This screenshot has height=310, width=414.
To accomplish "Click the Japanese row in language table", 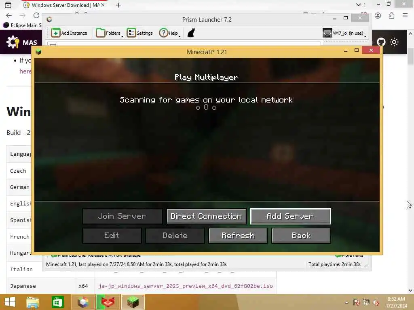I will click(x=141, y=286).
